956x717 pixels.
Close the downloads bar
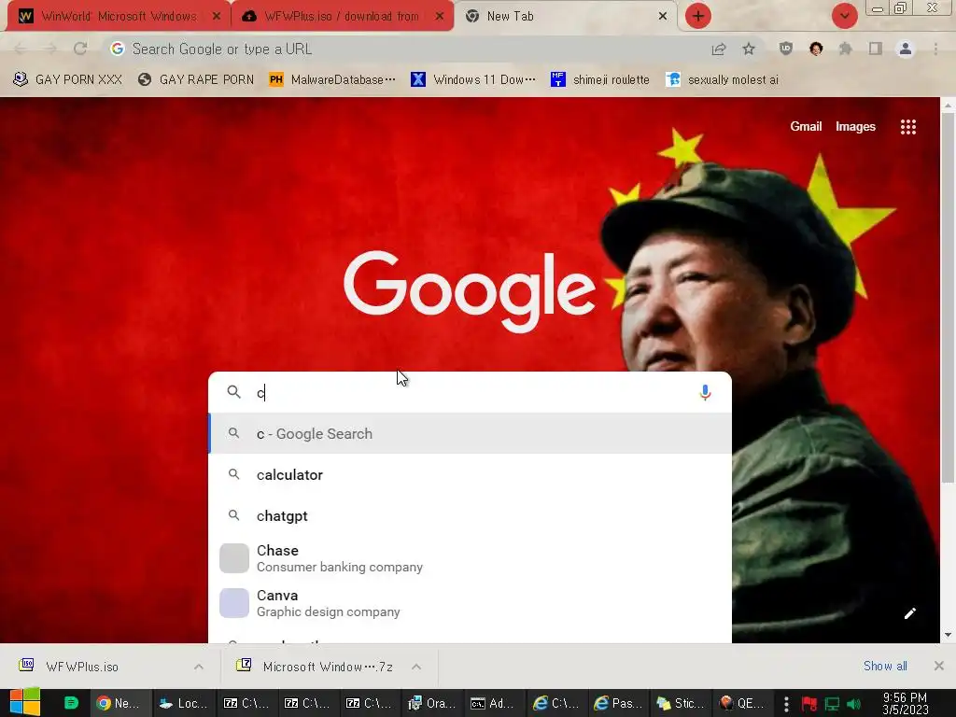click(939, 666)
